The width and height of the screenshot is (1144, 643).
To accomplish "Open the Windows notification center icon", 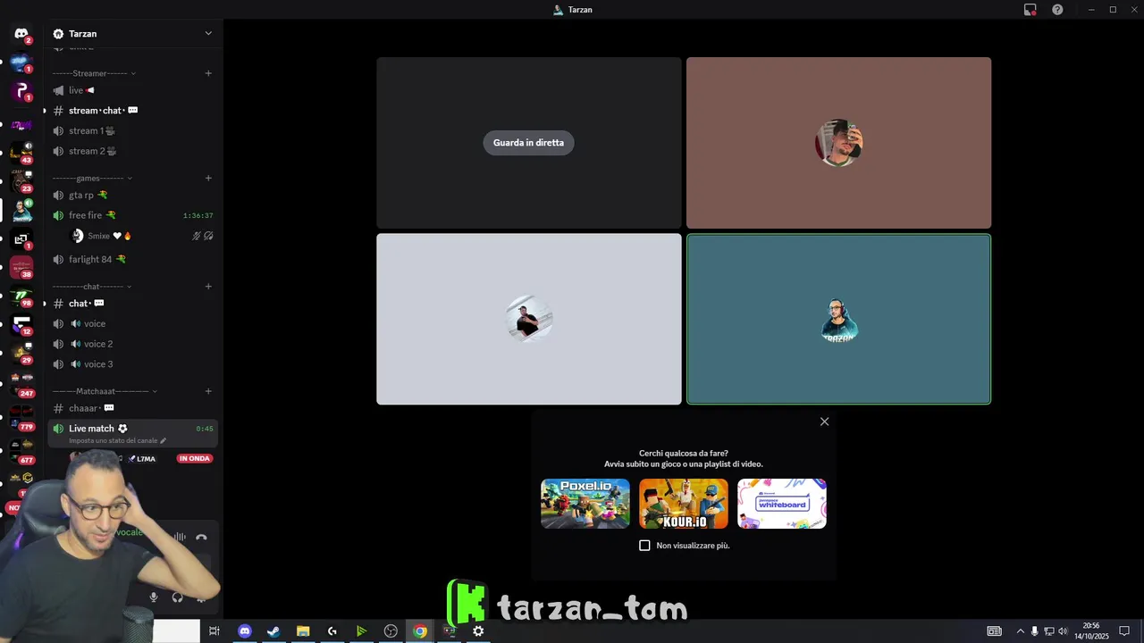I will 1124,631.
